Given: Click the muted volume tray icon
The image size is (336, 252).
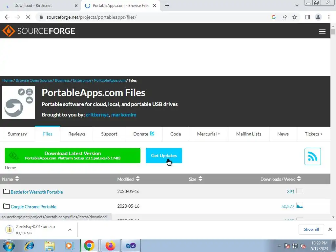Looking at the screenshot, I should click(303, 246).
